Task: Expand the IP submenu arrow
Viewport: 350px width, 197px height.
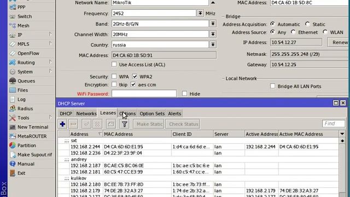Action: [50, 34]
